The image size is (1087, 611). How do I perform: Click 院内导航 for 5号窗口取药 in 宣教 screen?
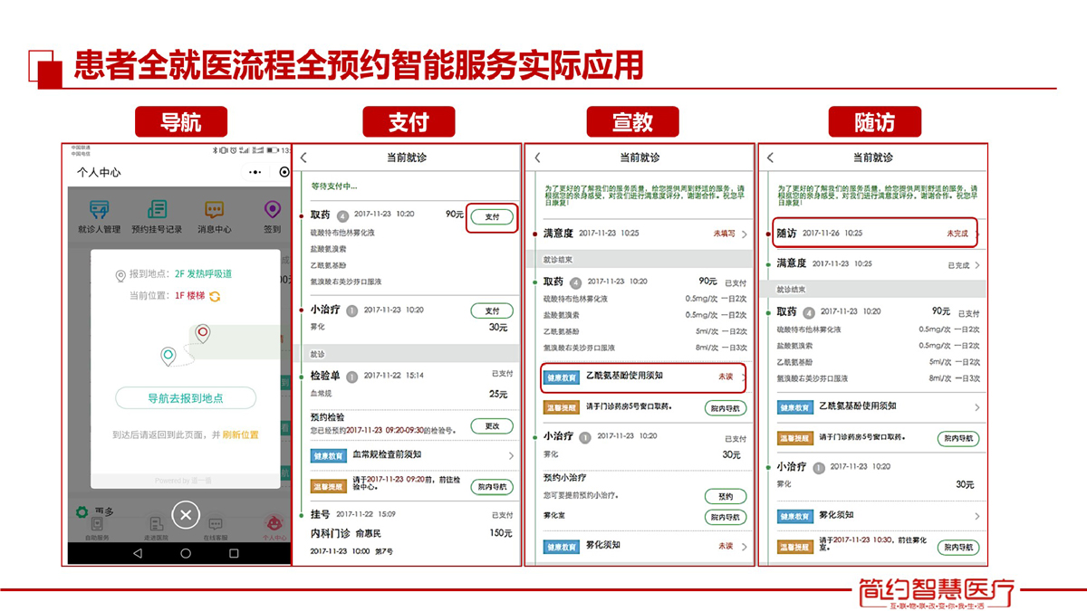(726, 408)
